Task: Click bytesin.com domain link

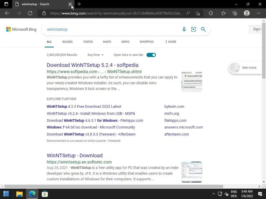Action: click(174, 106)
